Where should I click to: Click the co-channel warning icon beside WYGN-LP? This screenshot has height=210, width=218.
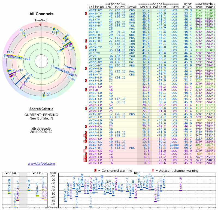point(86,154)
